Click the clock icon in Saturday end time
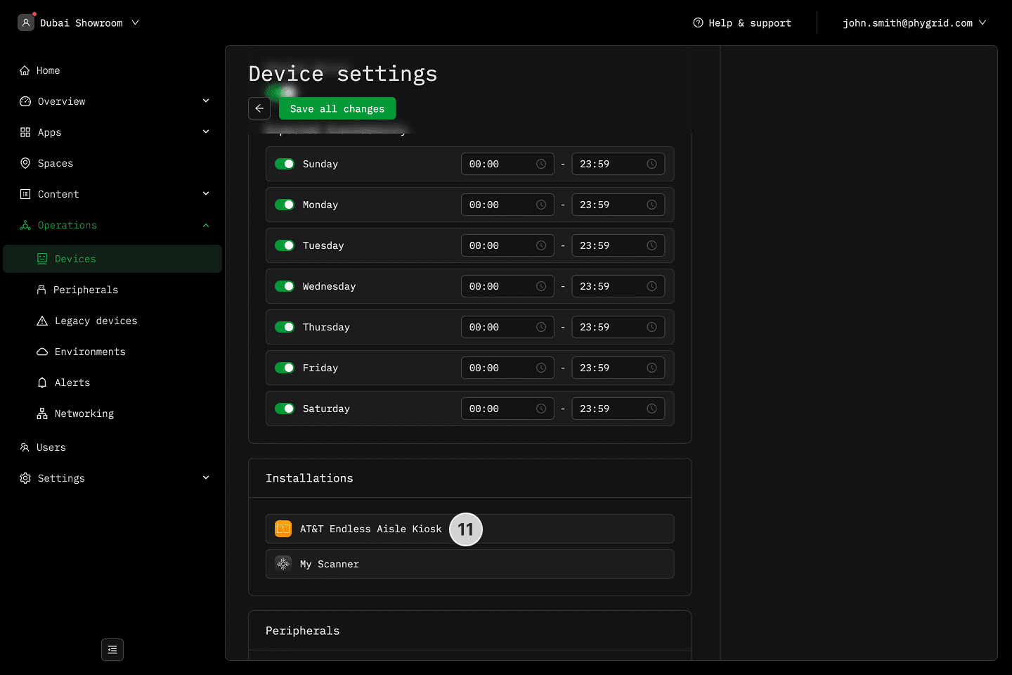Image resolution: width=1012 pixels, height=675 pixels. (651, 409)
